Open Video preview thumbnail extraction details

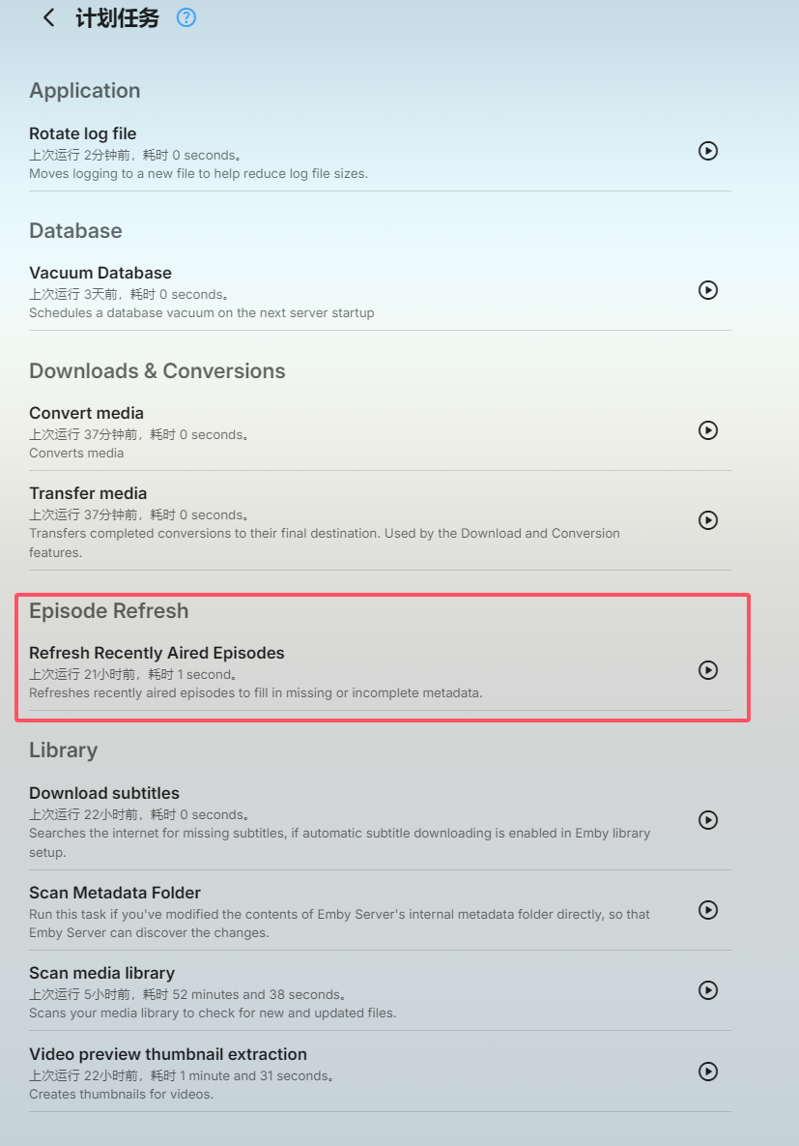[168, 1054]
